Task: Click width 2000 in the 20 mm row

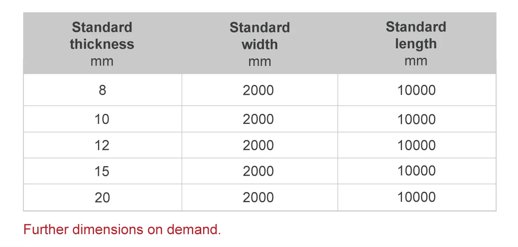Action: point(258,197)
